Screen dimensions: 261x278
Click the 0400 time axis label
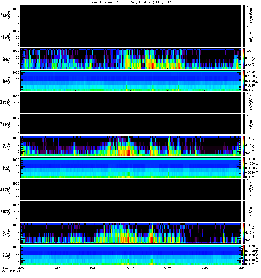click(x=20, y=268)
